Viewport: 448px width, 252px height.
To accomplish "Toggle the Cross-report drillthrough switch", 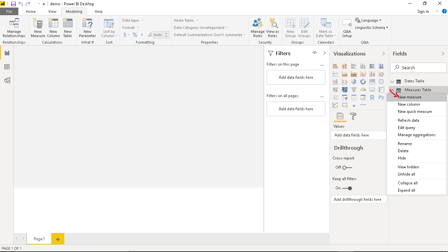I will point(347,167).
